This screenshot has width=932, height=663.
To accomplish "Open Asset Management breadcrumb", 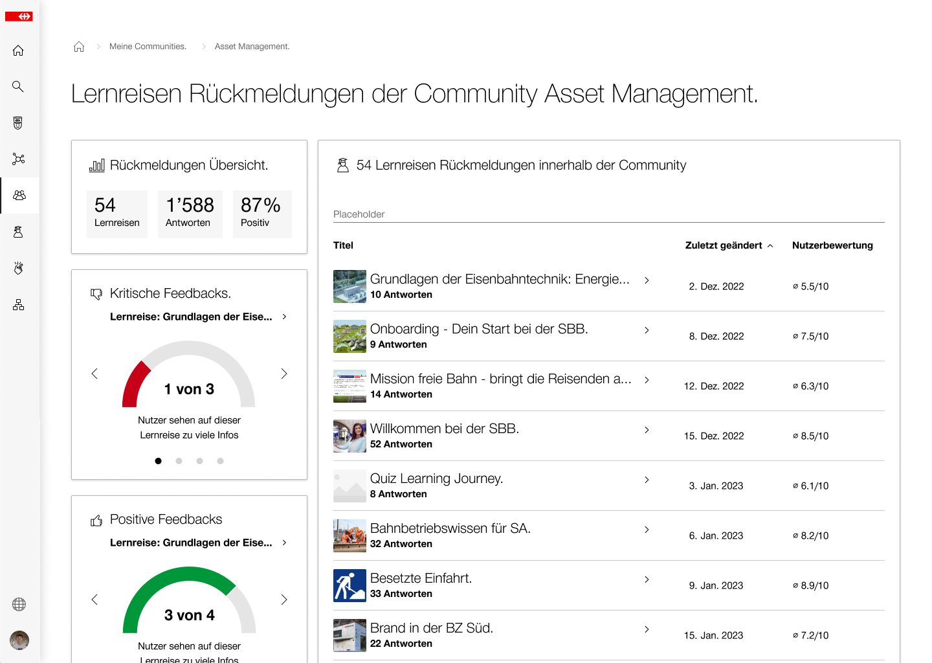I will (252, 47).
